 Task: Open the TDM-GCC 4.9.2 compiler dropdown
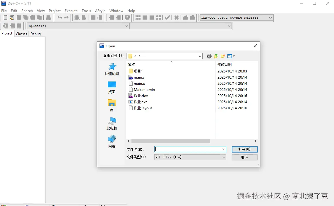pyautogui.click(x=237, y=18)
